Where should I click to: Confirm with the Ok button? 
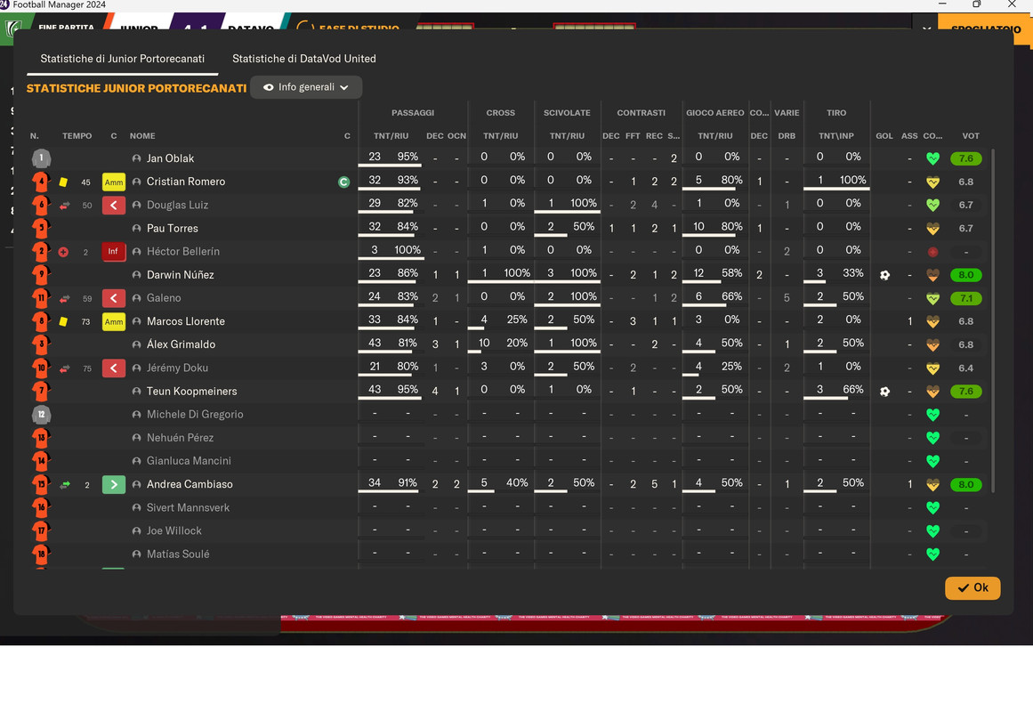click(x=972, y=587)
